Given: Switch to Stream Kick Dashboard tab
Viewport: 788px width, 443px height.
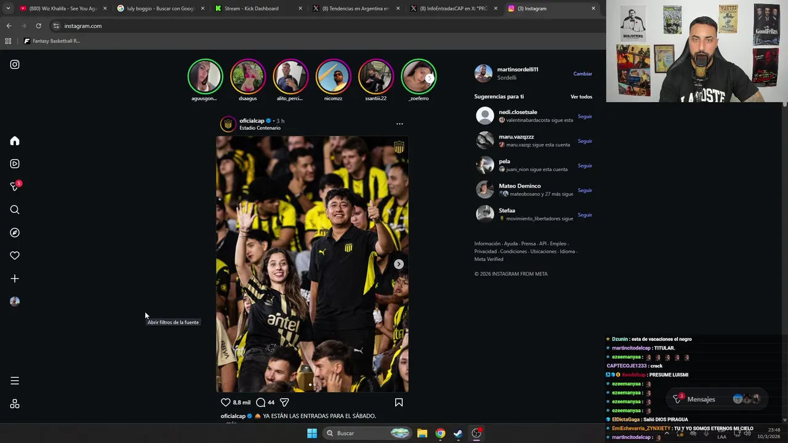Looking at the screenshot, I should pyautogui.click(x=259, y=9).
